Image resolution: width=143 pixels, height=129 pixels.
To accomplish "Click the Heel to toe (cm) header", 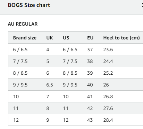I will coord(121,38).
